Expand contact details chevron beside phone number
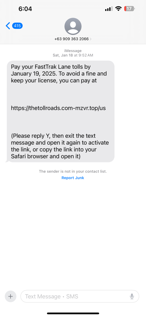 tap(90, 39)
